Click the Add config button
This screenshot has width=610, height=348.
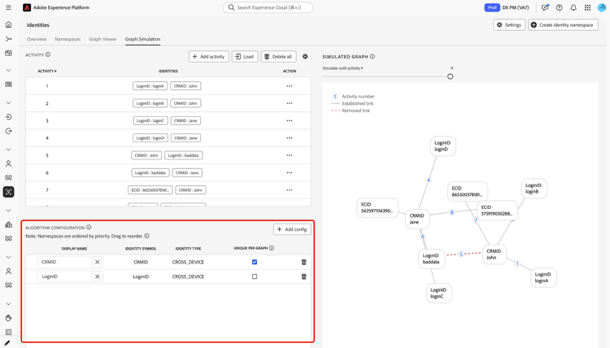click(292, 229)
